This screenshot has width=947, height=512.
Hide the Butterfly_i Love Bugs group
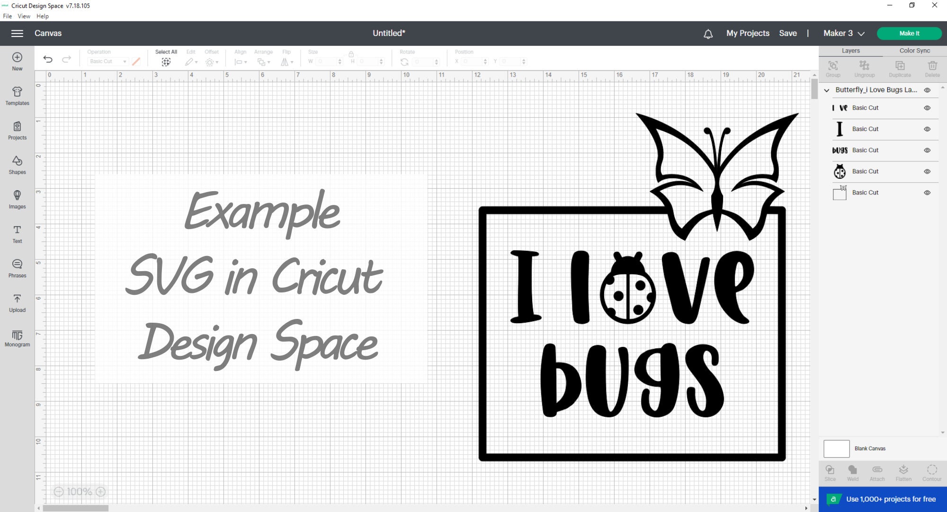927,90
